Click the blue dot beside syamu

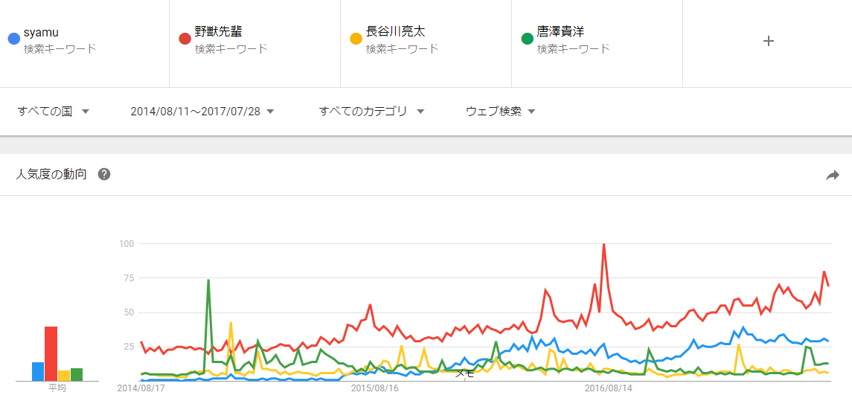[13, 39]
